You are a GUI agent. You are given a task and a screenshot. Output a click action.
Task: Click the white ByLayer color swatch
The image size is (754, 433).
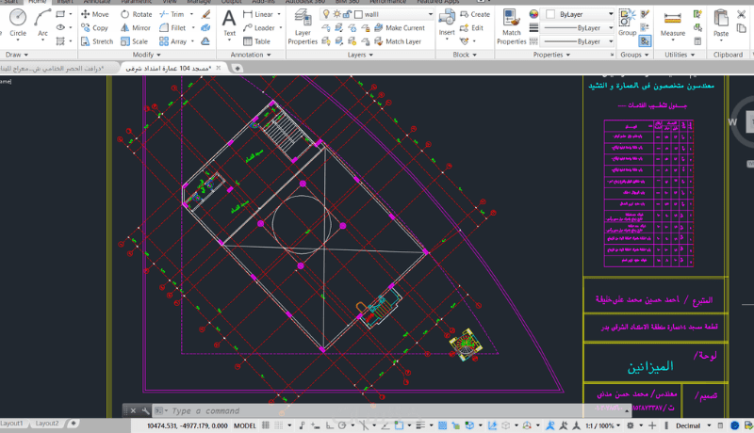(x=550, y=14)
